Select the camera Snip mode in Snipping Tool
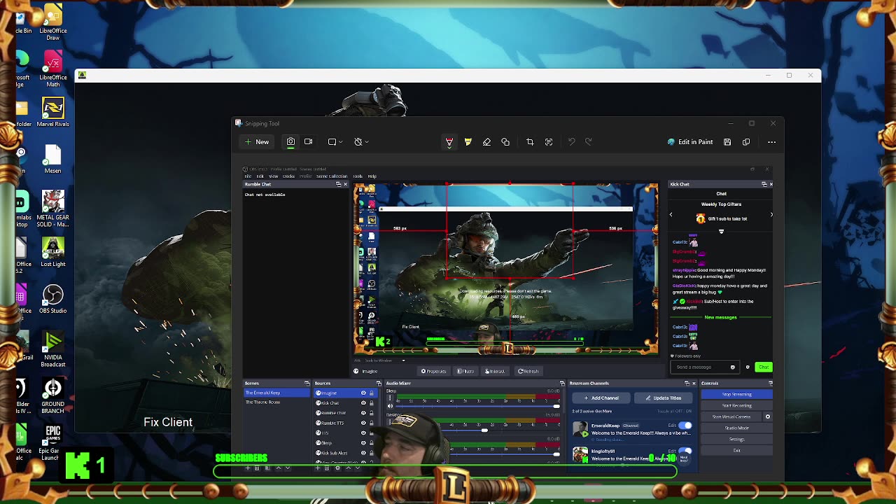 [290, 142]
